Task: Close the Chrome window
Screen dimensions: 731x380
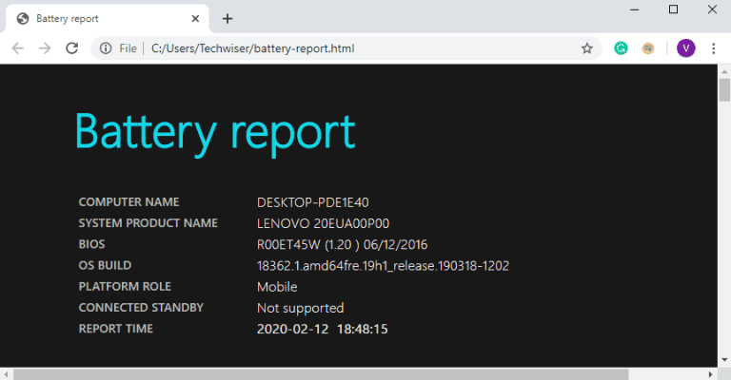Action: pyautogui.click(x=712, y=9)
